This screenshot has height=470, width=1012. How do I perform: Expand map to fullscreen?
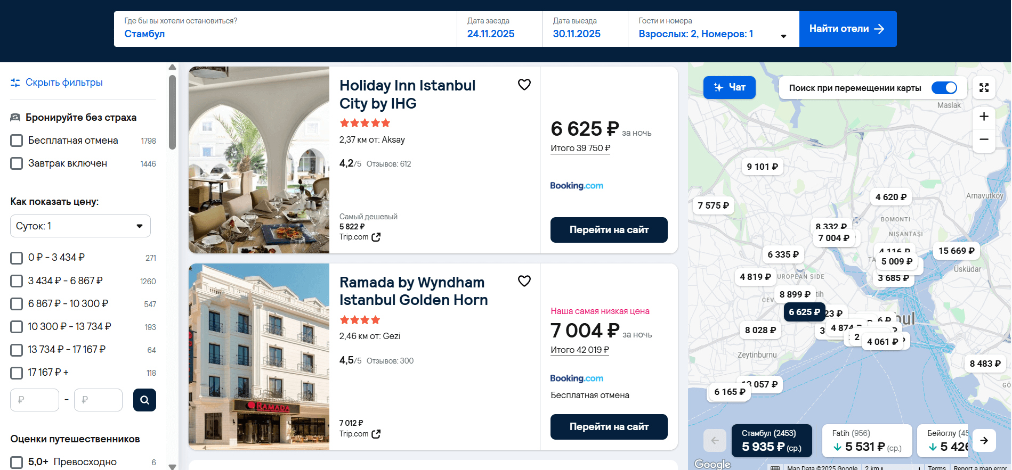pos(984,88)
